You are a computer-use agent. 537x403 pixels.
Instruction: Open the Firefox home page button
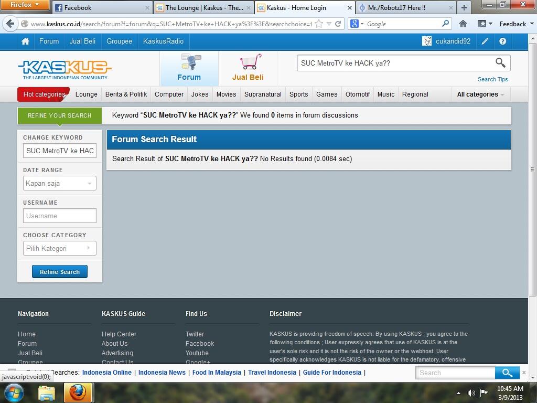(463, 24)
